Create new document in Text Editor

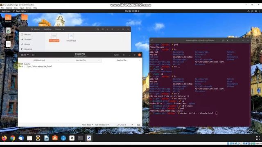(x=33, y=55)
